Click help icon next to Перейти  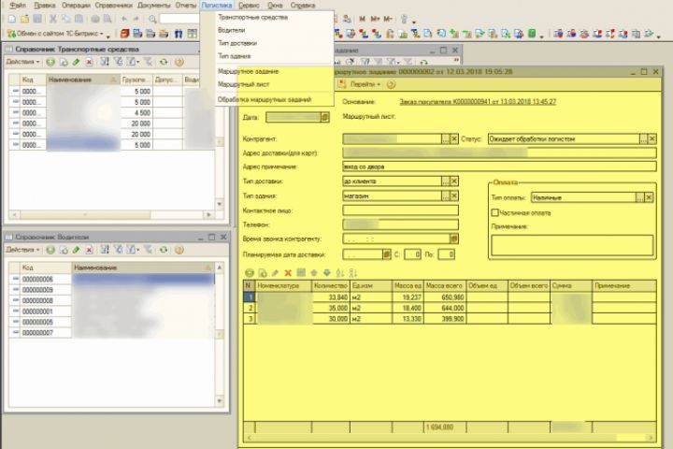pos(391,84)
